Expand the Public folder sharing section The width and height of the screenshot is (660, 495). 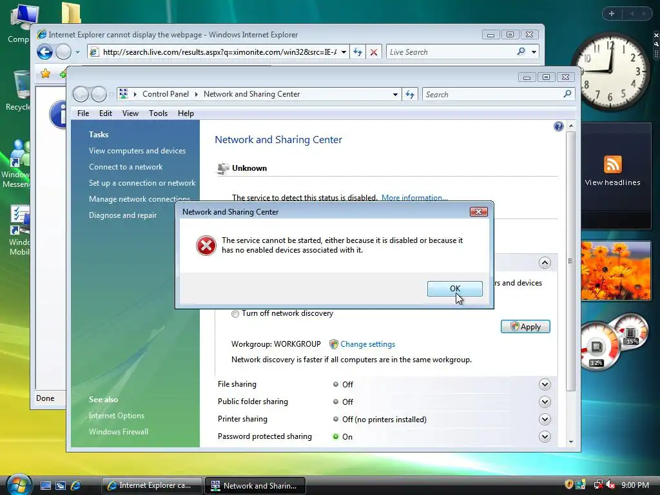[x=545, y=402]
